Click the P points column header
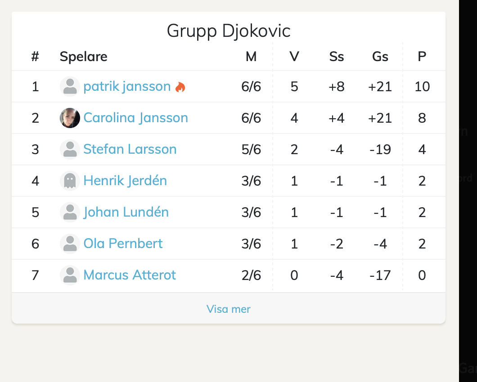 click(422, 57)
